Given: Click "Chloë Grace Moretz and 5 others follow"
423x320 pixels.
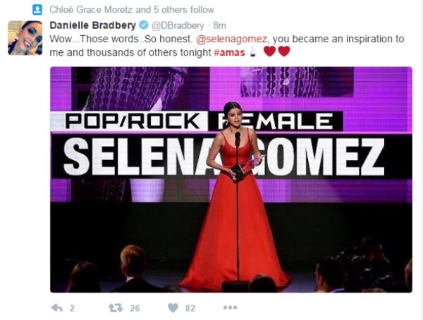Looking at the screenshot, I should [132, 10].
